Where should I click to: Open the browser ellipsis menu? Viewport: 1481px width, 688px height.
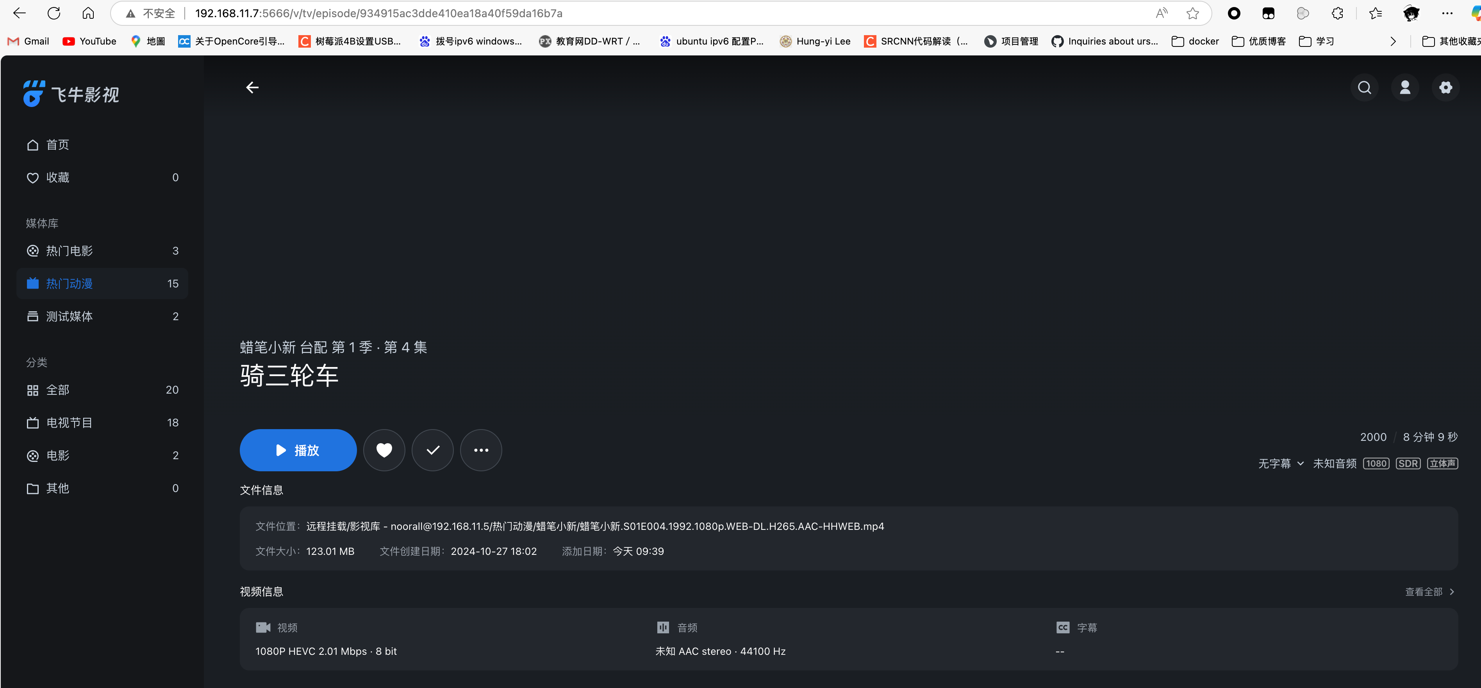click(1447, 13)
